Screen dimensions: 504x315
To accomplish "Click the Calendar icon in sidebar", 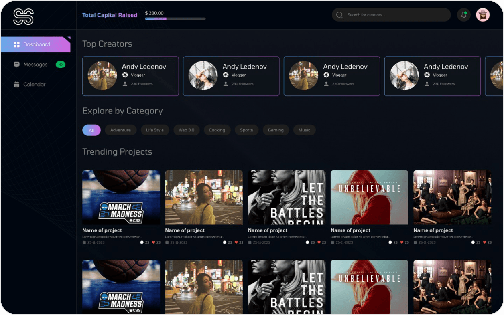I will coord(16,85).
